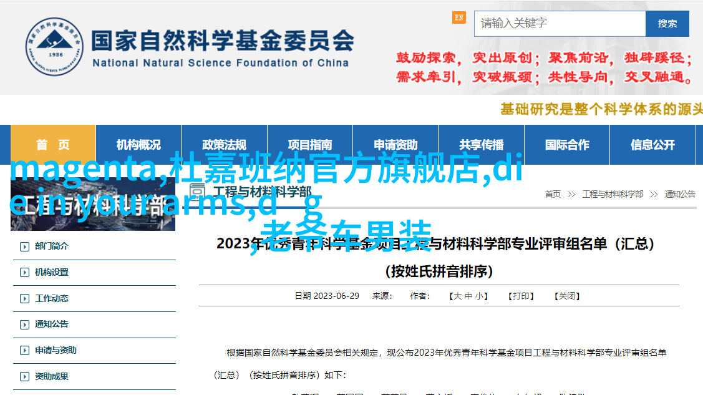Click the keyword search input field
703x395 pixels.
coord(560,23)
